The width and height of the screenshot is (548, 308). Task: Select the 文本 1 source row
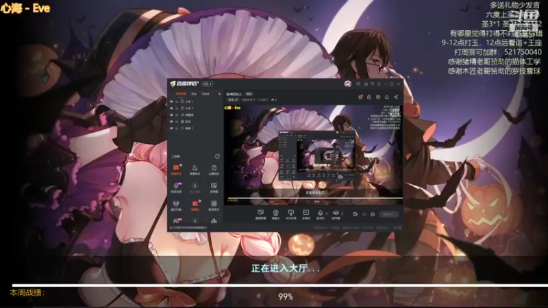pos(195,101)
